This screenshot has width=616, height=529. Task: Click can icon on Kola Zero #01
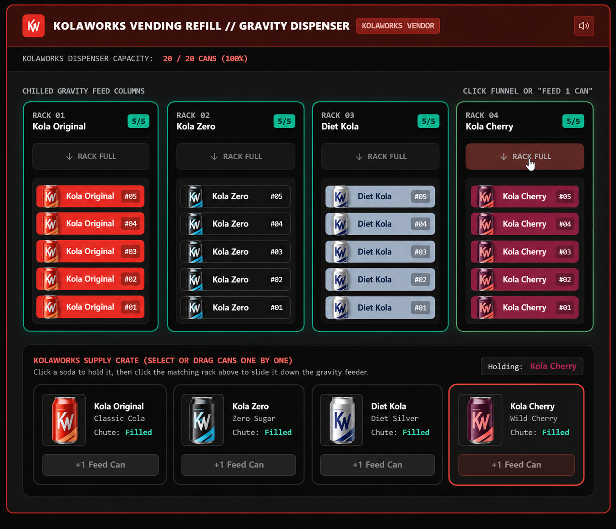pos(195,307)
